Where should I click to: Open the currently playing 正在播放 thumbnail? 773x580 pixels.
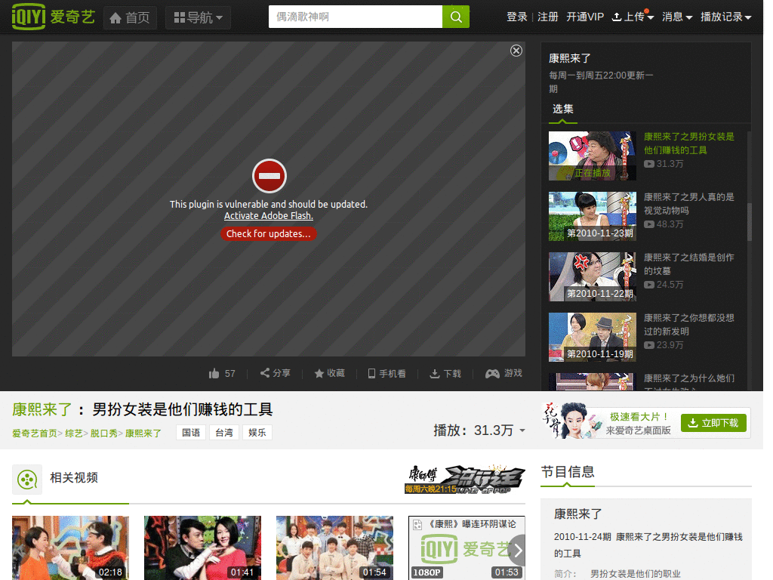(x=592, y=156)
